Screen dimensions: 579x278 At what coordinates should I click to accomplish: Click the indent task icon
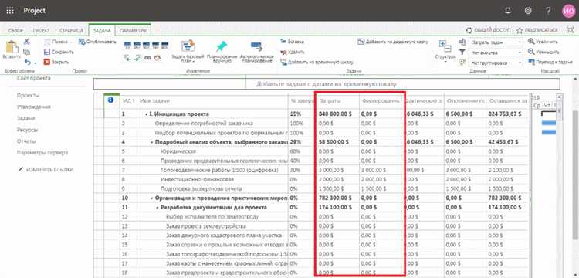pyautogui.click(x=137, y=58)
